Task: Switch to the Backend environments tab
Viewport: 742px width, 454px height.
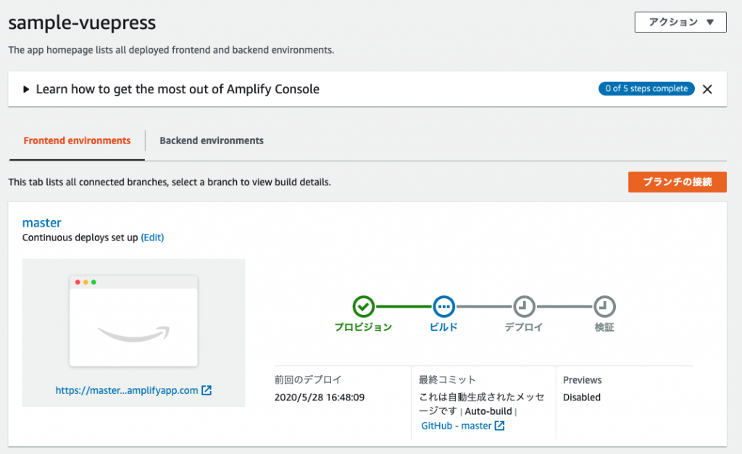Action: click(x=212, y=140)
